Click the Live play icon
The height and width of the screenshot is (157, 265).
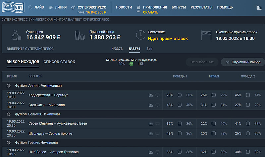(x=30, y=7)
